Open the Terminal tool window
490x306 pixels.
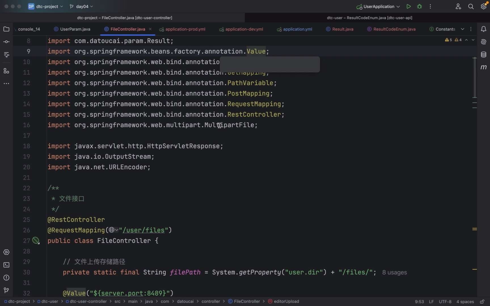click(6, 265)
